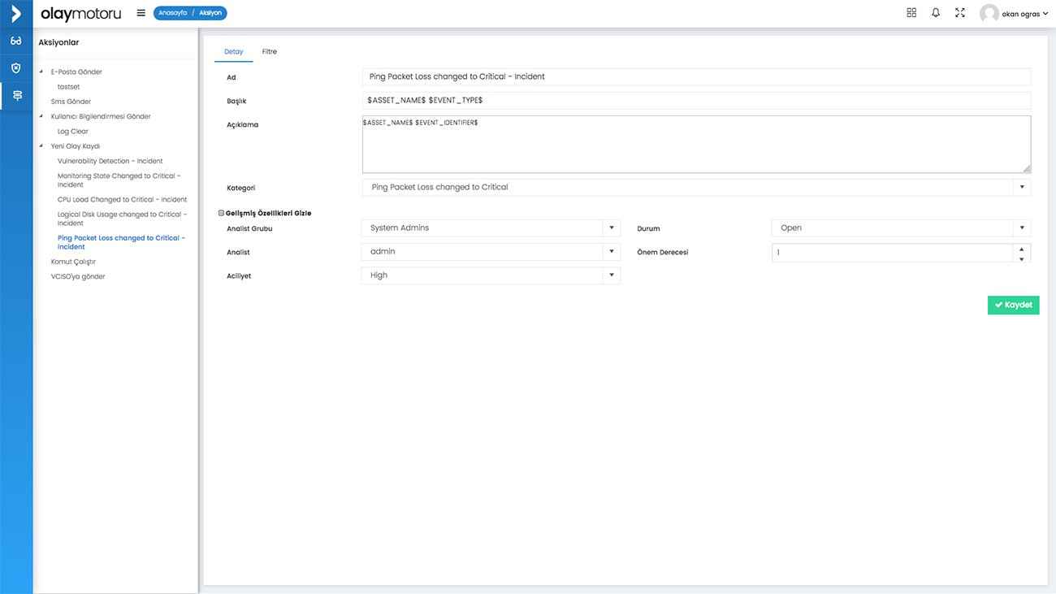Select Komut Çalıştır tree item
Viewport: 1056px width, 594px height.
pyautogui.click(x=73, y=262)
